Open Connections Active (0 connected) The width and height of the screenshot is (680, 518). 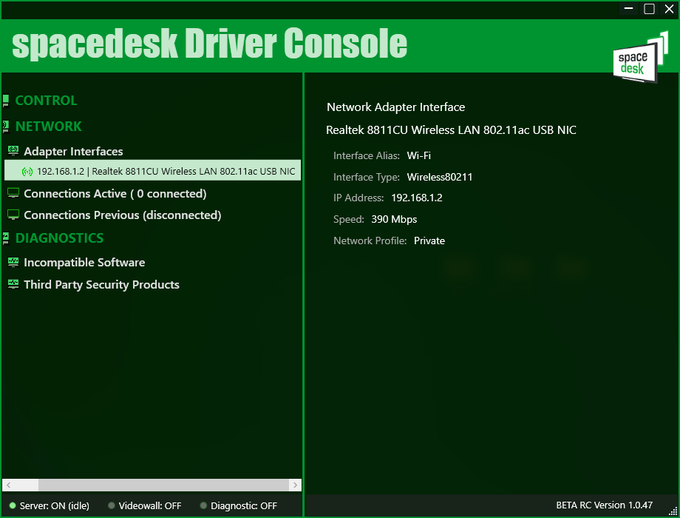tap(115, 193)
